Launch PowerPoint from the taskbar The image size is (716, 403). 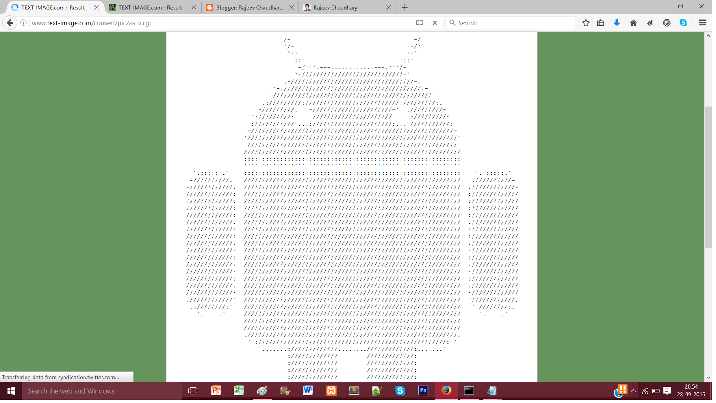216,391
